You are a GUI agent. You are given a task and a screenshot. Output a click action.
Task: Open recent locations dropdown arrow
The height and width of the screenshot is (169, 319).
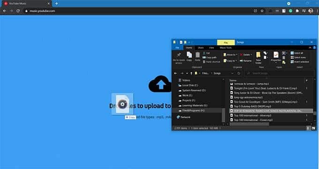tap(187, 73)
